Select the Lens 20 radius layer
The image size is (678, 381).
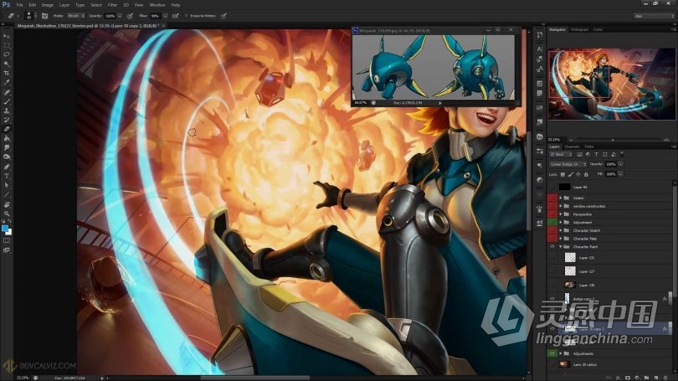click(609, 364)
